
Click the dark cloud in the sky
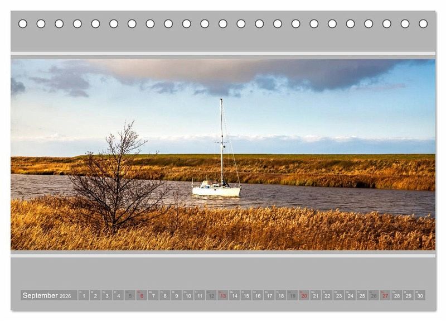251,74
